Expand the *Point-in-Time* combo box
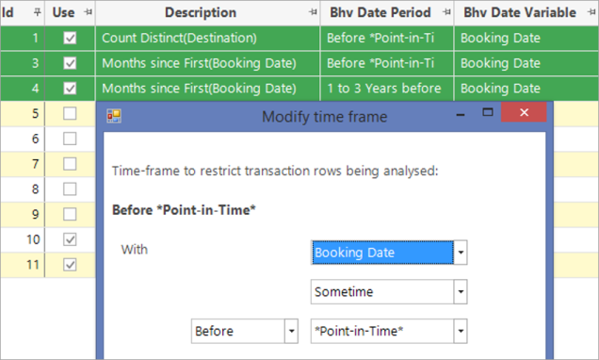This screenshot has height=360, width=599. tap(461, 331)
